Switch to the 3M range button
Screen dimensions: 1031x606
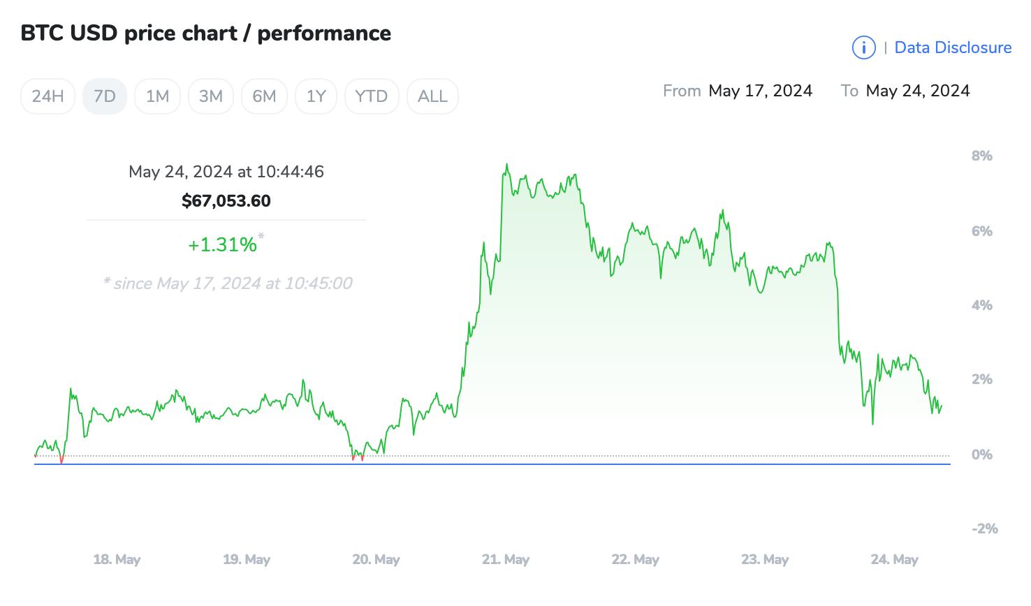211,96
